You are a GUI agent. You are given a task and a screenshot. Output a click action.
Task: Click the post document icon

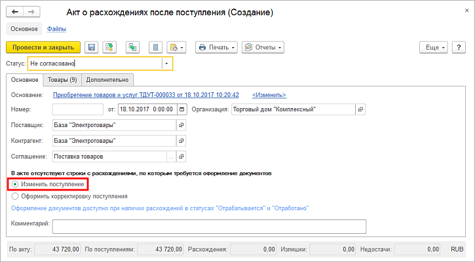[109, 47]
